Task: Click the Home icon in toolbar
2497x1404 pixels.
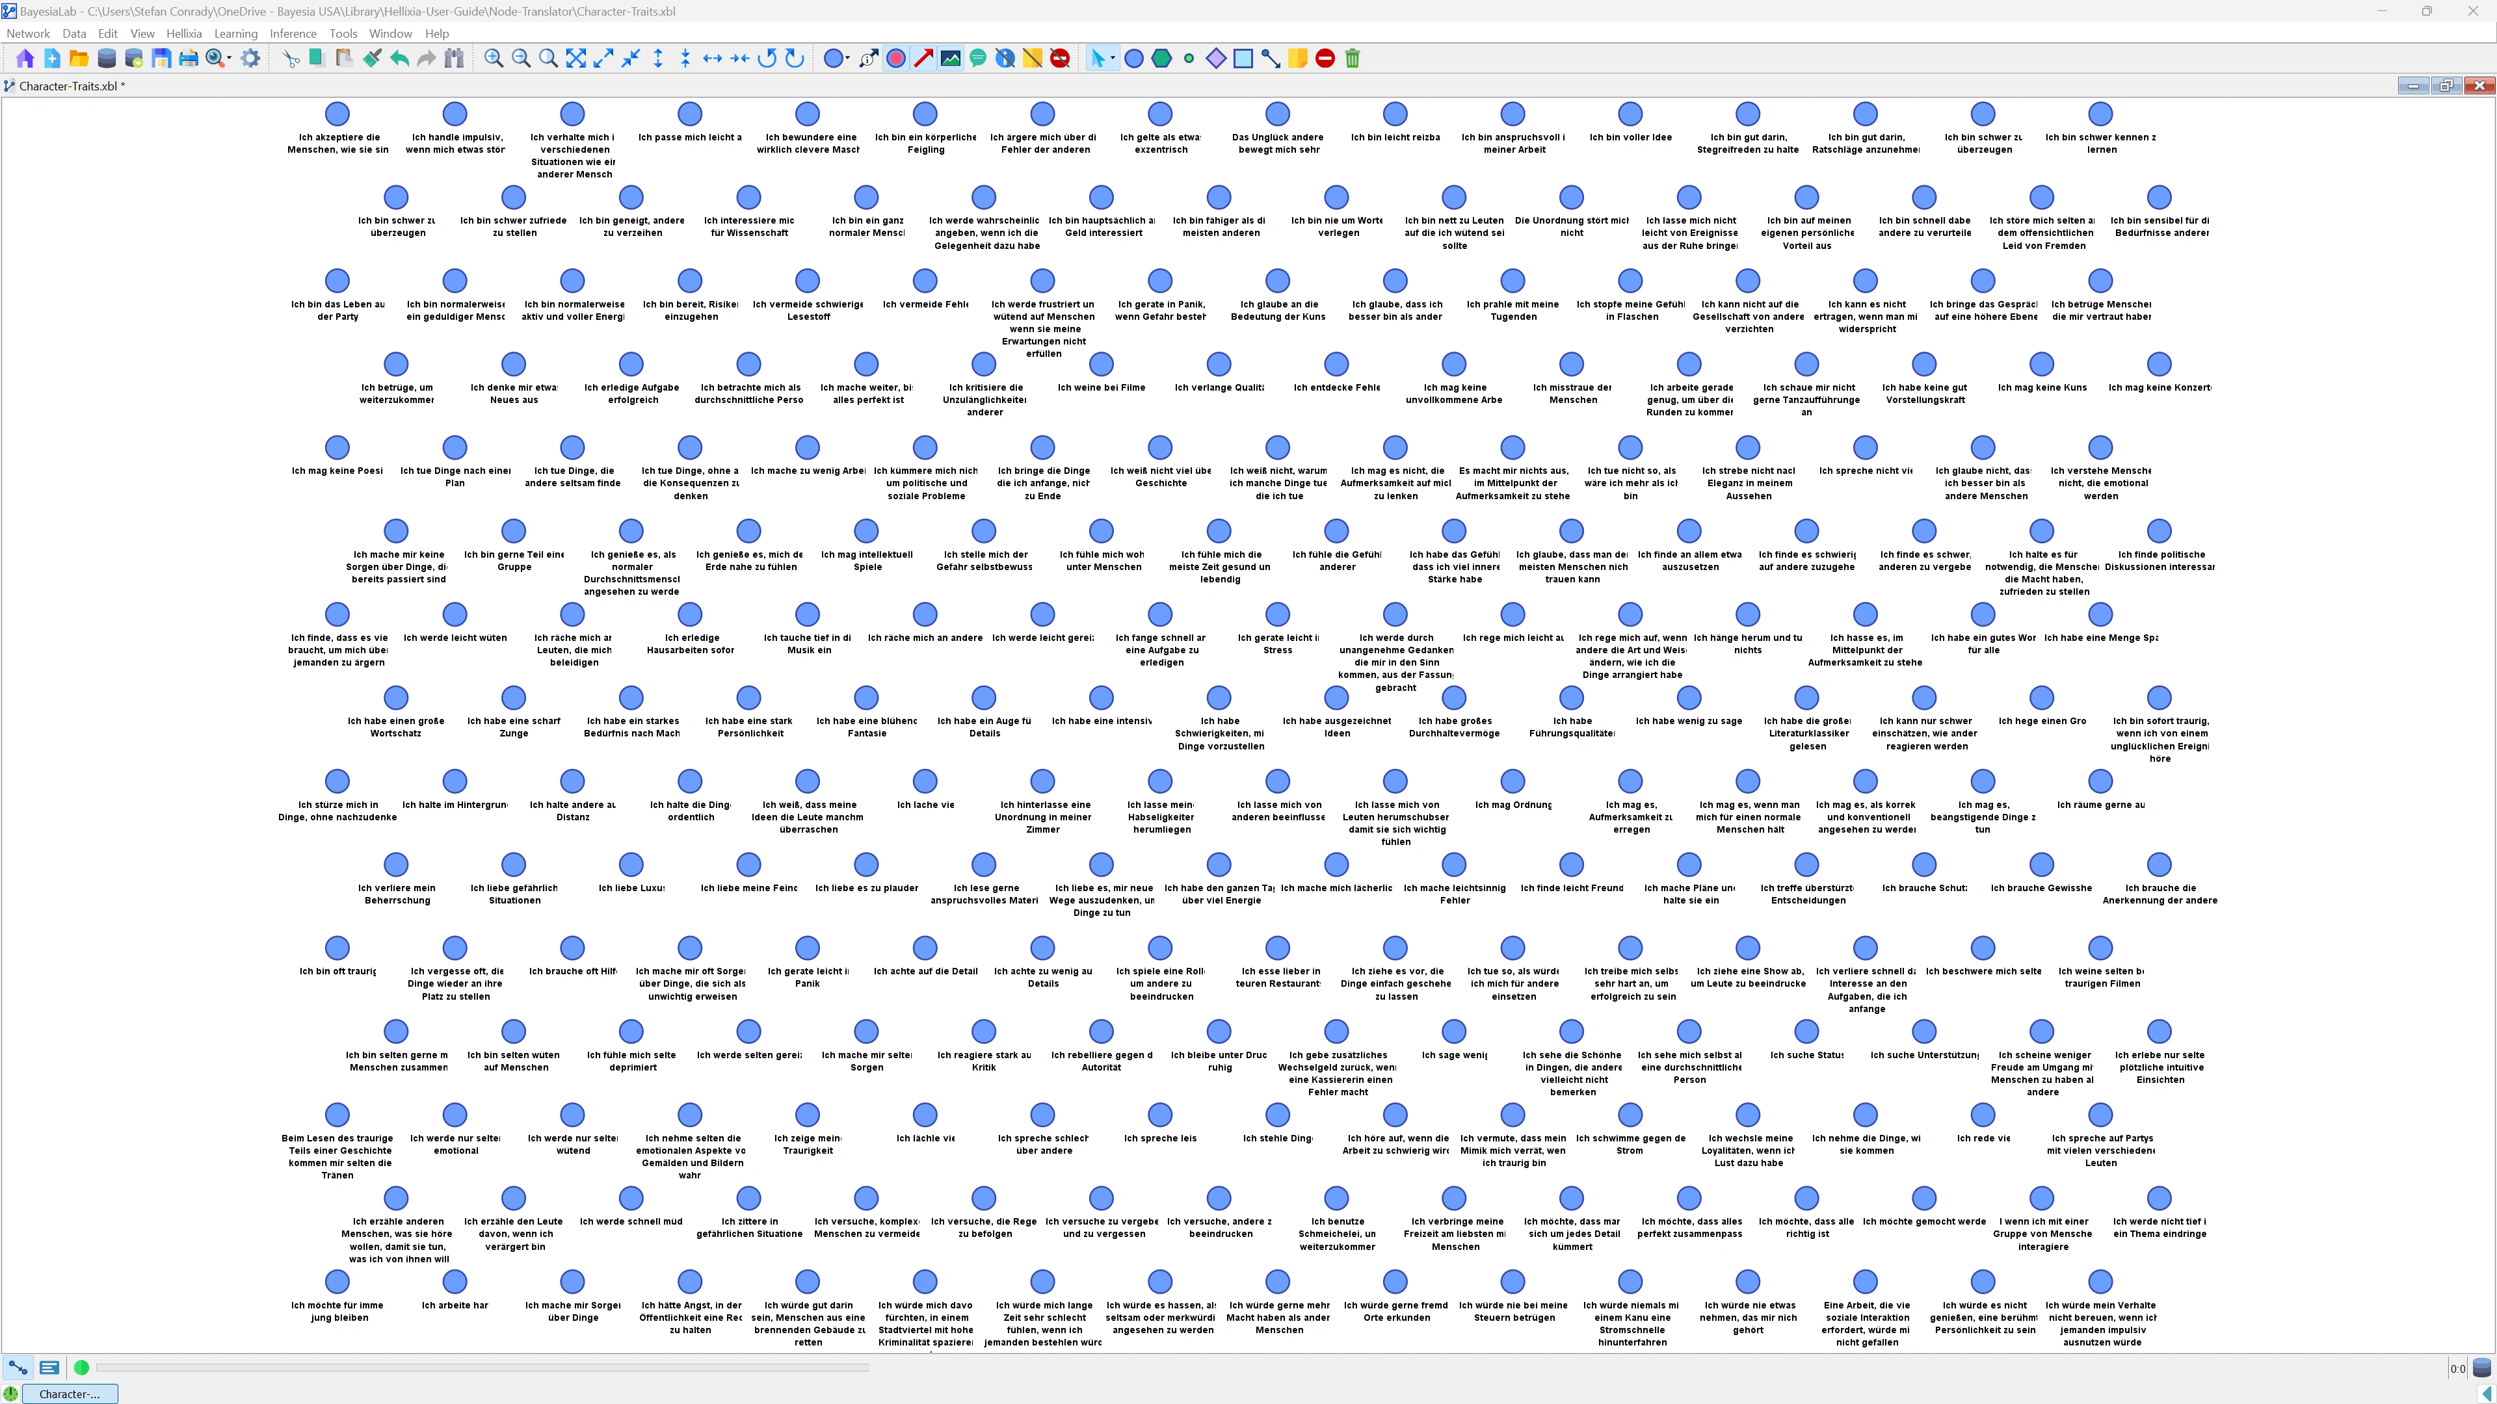Action: (25, 59)
